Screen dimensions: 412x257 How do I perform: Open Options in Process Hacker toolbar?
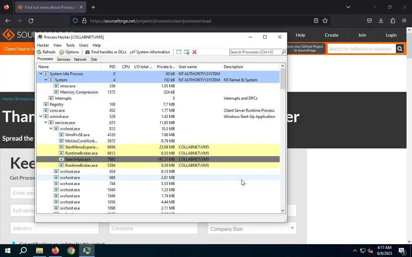tap(69, 52)
